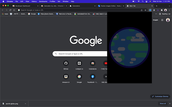This screenshot has height=107, width=172.
Task: Open the Apps bookmark
Action: (5, 14)
